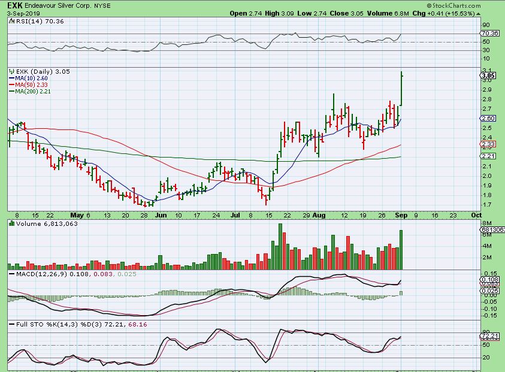Click the latest tall green price bar near 3.05
The width and height of the screenshot is (505, 372).
coord(401,89)
